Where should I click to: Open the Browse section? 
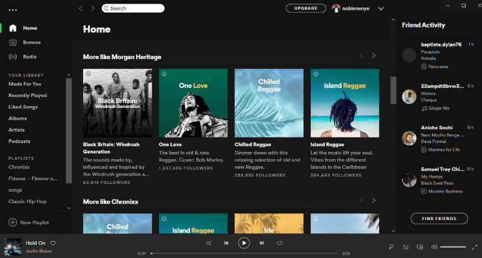click(x=32, y=42)
